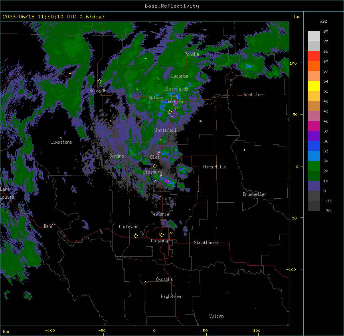344x336 pixels.
Task: Click the Airdrie city label
Action: [x=161, y=214]
